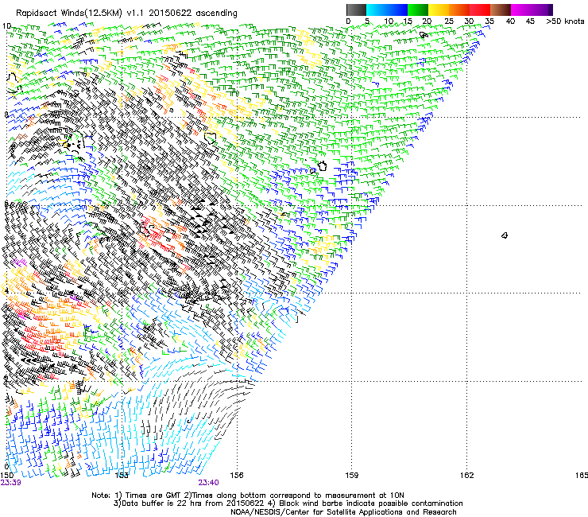Click the purple time stamp '23:40'
This screenshot has width=588, height=517.
(208, 483)
